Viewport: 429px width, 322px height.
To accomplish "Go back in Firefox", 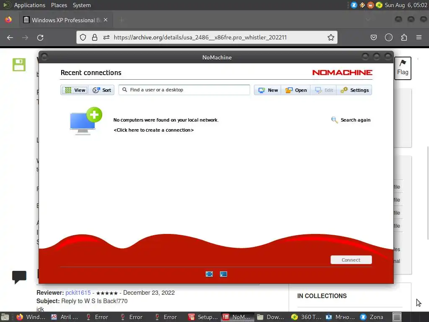I will coord(10,37).
